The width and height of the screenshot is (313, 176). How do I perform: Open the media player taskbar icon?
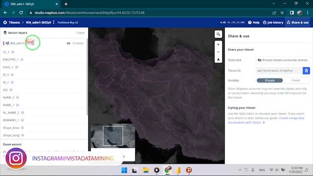point(156,170)
